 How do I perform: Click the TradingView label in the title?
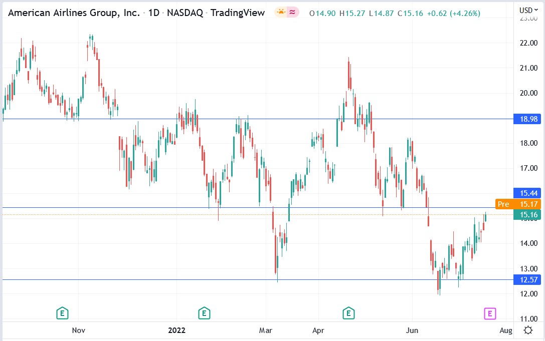tap(237, 13)
